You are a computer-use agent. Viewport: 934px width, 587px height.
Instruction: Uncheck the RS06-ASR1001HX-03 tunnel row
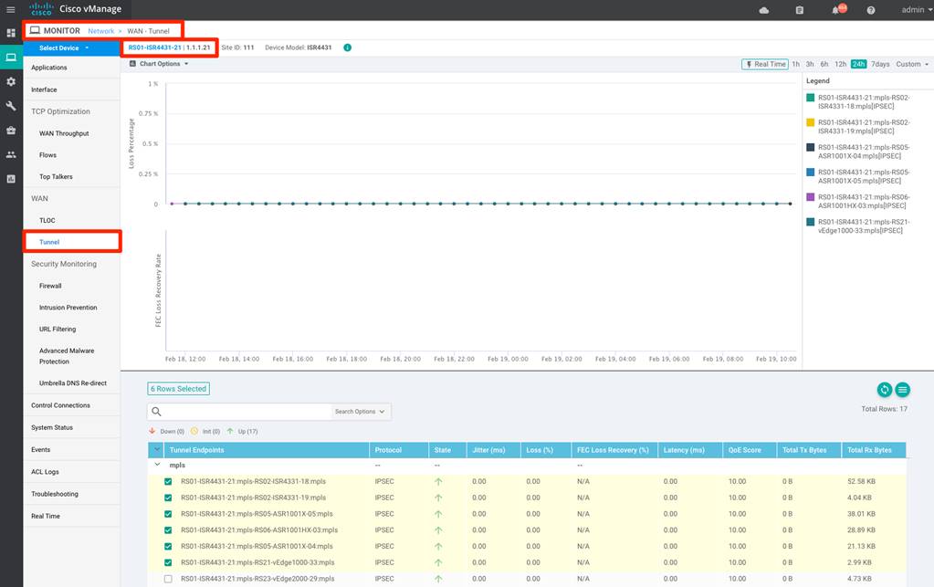coord(167,529)
